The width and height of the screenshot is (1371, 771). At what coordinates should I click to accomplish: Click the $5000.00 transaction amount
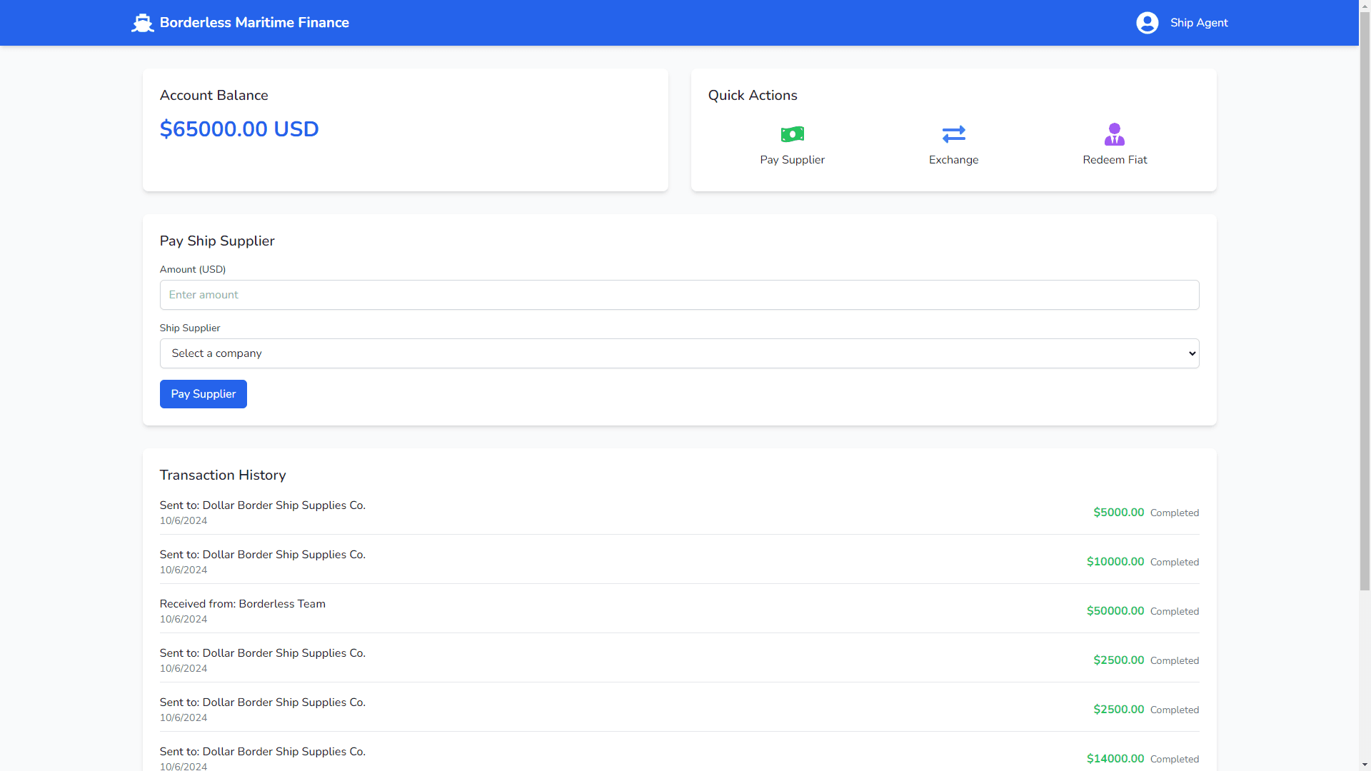pos(1119,513)
